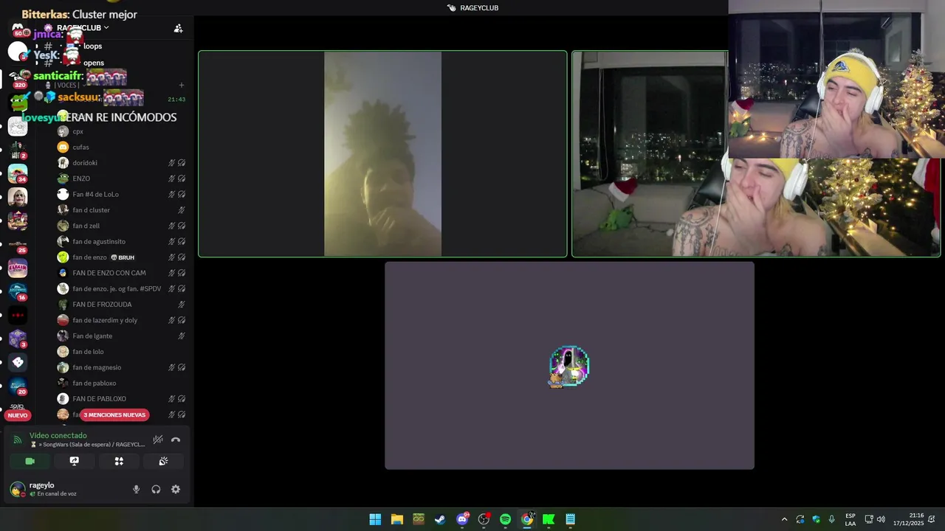Select user cufas in voice list

click(121, 147)
